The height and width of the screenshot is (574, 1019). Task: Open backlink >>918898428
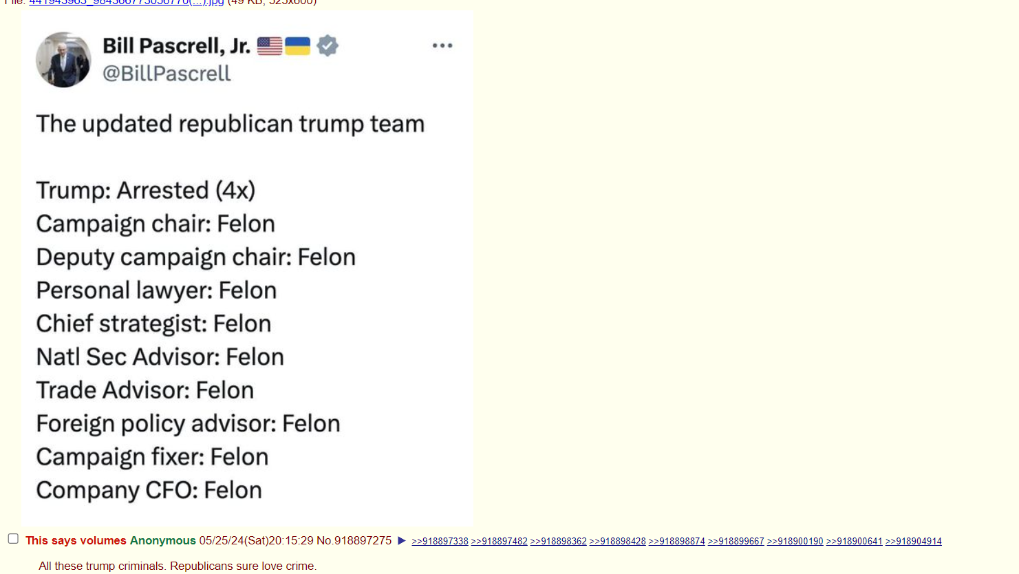click(617, 542)
